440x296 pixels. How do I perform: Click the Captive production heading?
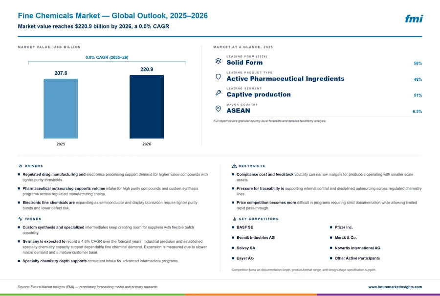(x=259, y=94)
